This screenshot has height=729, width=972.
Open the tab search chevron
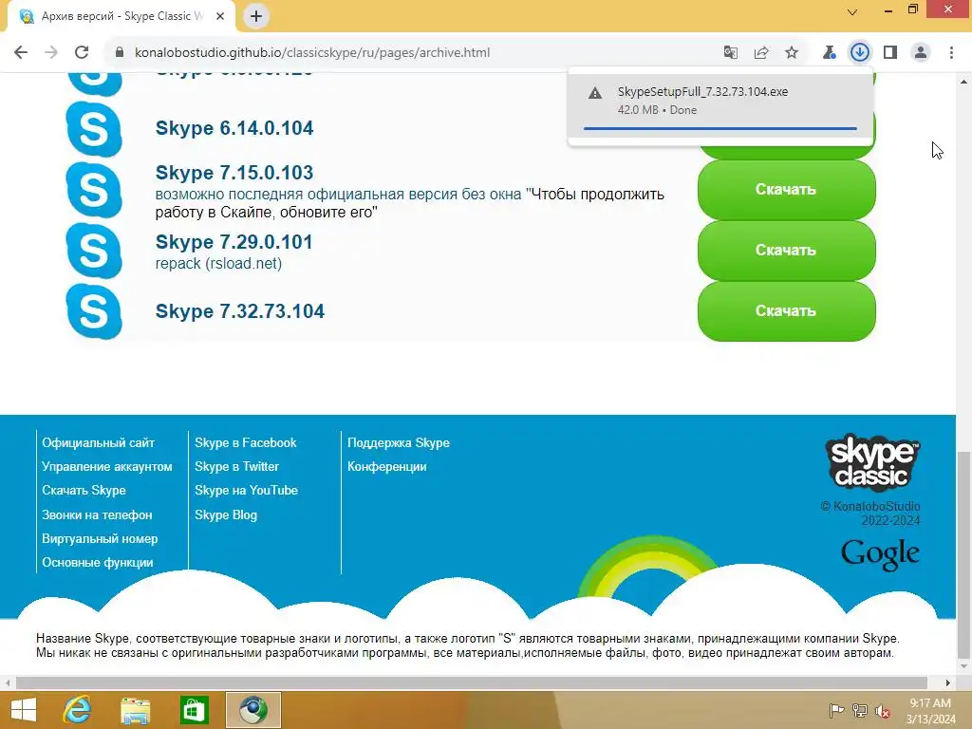tap(852, 12)
